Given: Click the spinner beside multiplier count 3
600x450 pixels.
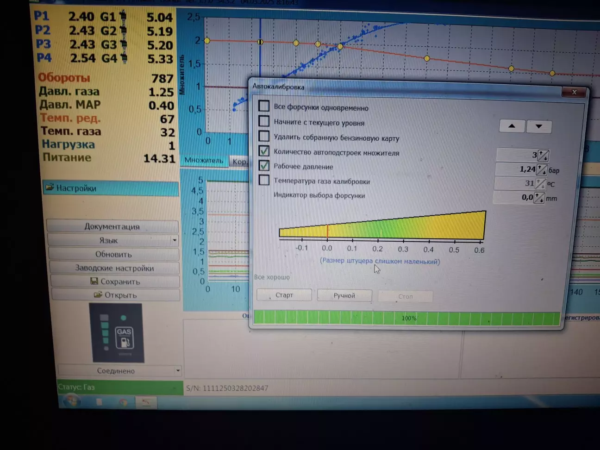Looking at the screenshot, I should coord(543,156).
